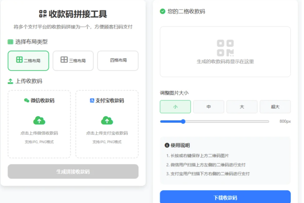Click instruction 2 about 微信用户扫描

coord(206,165)
